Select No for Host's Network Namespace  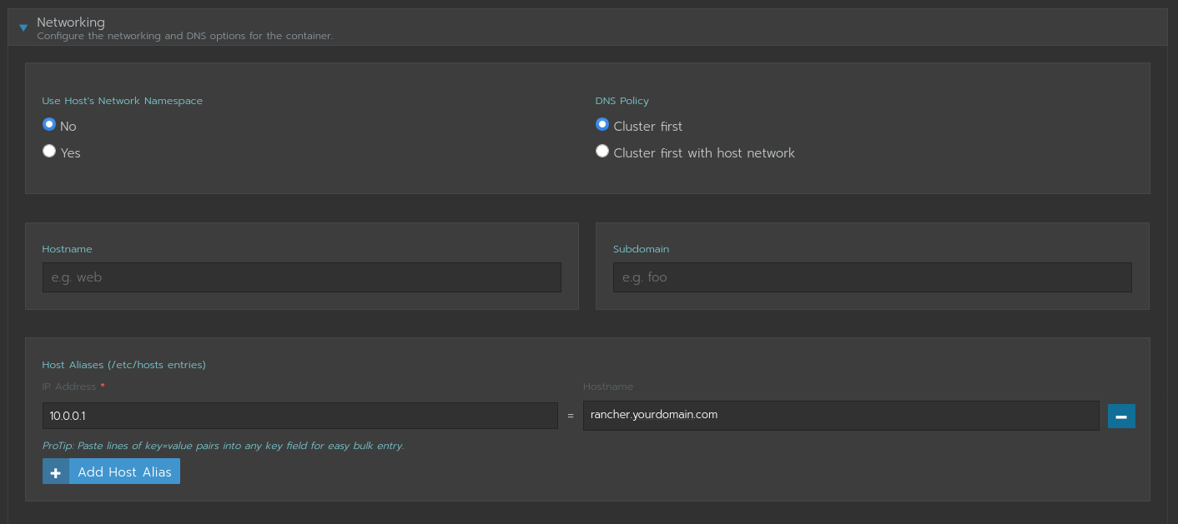49,125
